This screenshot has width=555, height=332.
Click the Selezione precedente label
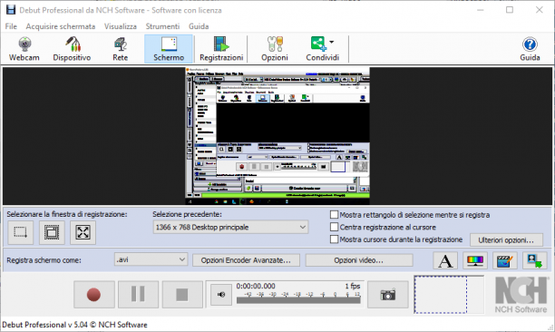click(x=187, y=214)
